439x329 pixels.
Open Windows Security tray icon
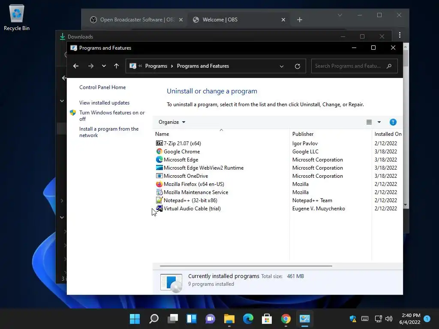tap(353, 319)
